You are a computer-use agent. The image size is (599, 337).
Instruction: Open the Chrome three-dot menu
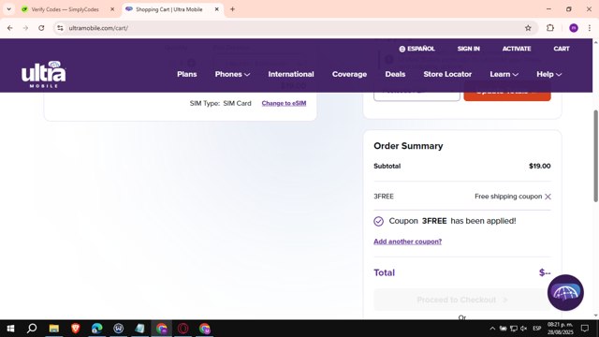[x=590, y=28]
